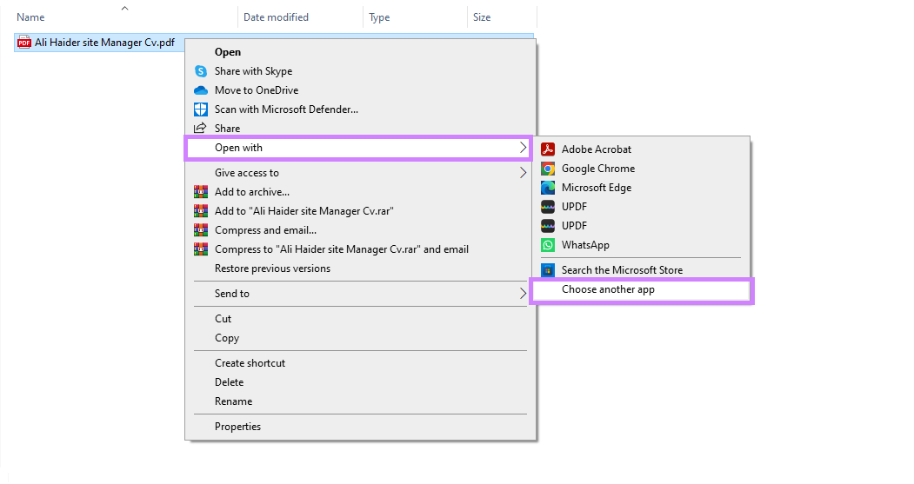Expand the Send to submenu arrow

pos(523,294)
